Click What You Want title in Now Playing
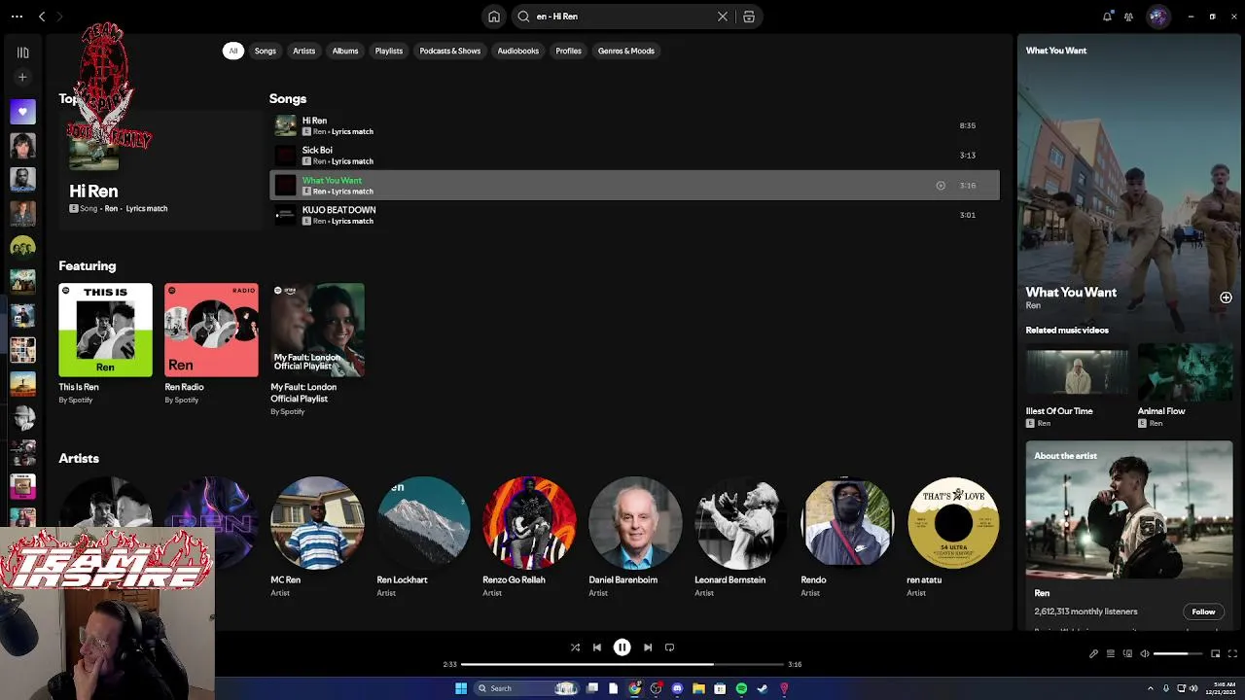This screenshot has height=700, width=1245. [x=1071, y=292]
